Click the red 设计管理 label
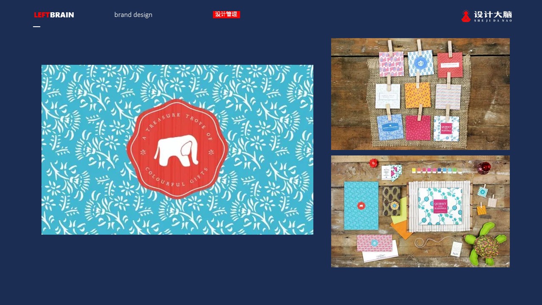542x305 pixels. (x=227, y=14)
